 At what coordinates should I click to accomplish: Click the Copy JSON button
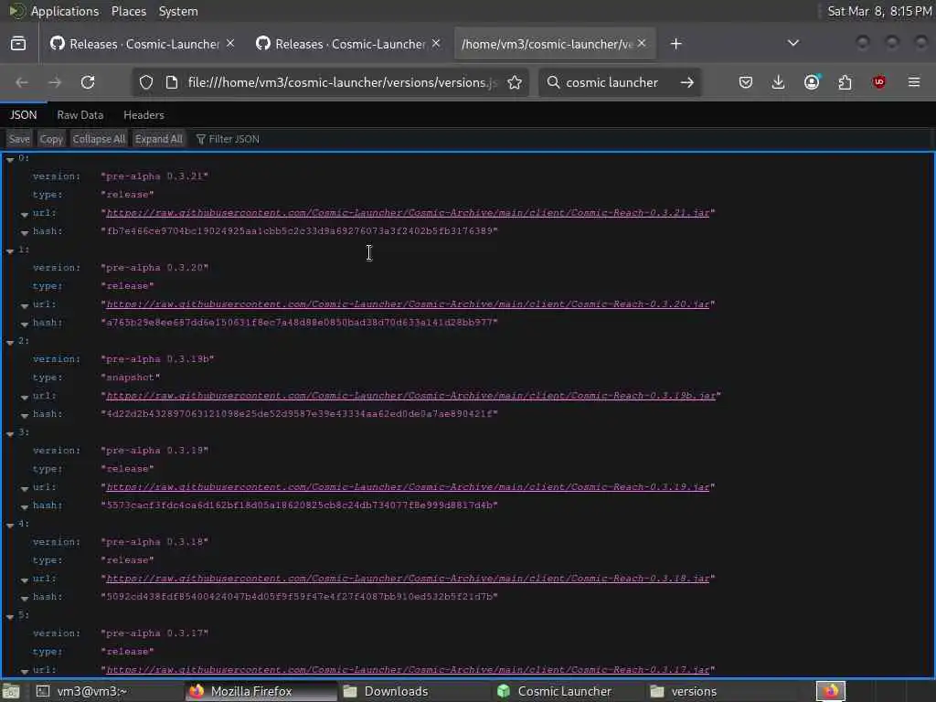[x=51, y=139]
